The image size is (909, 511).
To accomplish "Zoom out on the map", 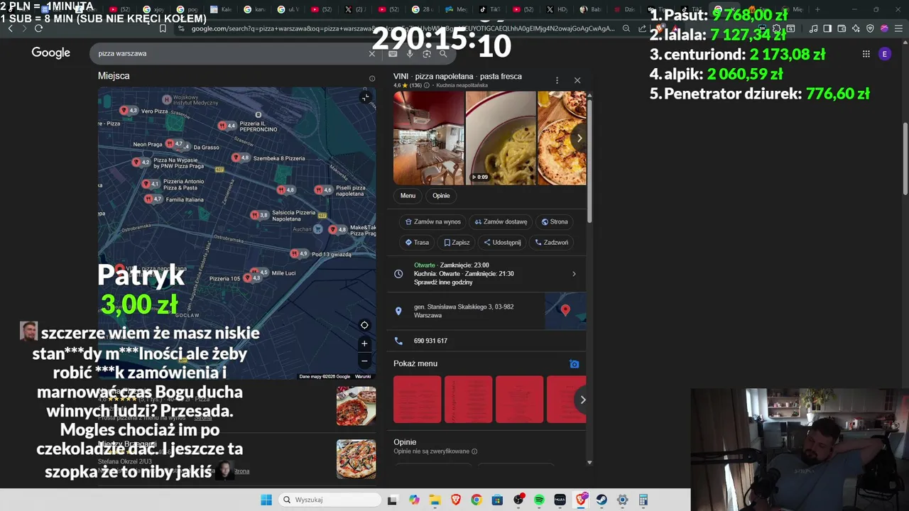I will click(x=364, y=361).
